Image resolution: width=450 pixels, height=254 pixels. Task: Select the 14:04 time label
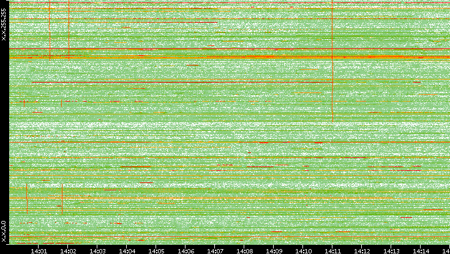click(x=127, y=251)
